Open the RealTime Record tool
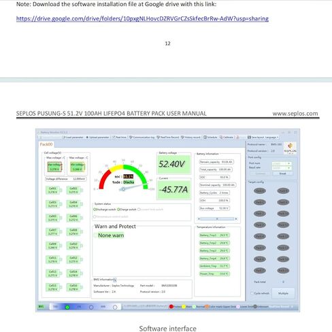 pos(168,137)
